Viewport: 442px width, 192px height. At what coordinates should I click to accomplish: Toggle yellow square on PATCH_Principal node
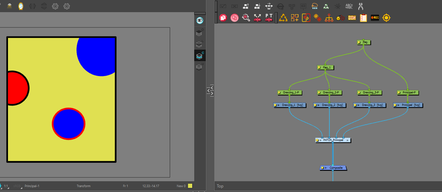point(317,140)
